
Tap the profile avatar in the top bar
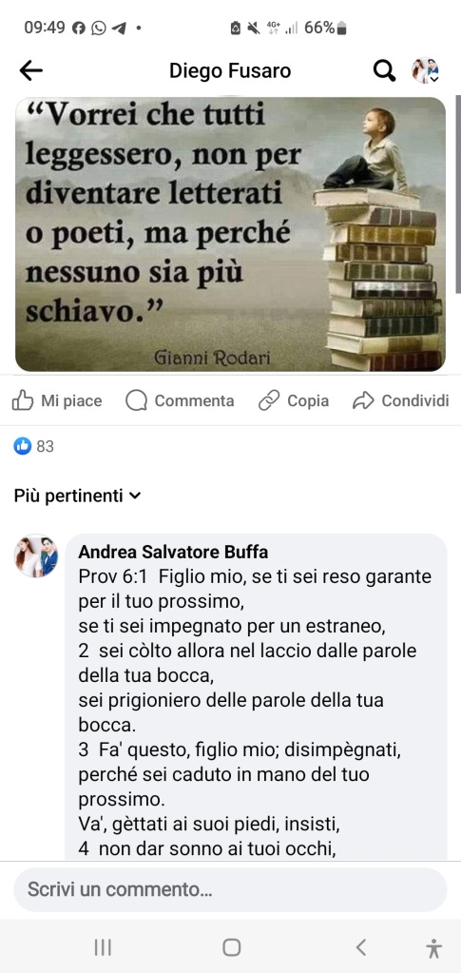tap(426, 70)
